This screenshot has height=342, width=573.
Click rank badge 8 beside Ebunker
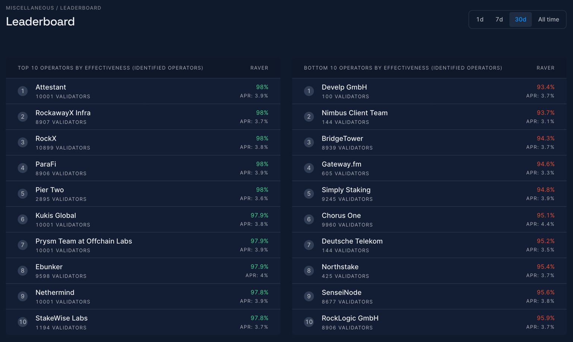point(23,271)
